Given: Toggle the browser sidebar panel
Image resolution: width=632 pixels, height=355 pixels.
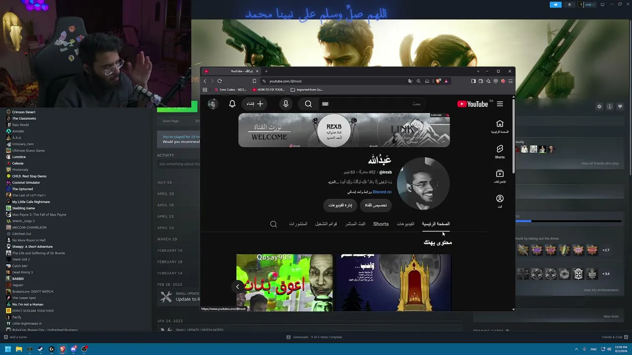Looking at the screenshot, I should tap(473, 81).
